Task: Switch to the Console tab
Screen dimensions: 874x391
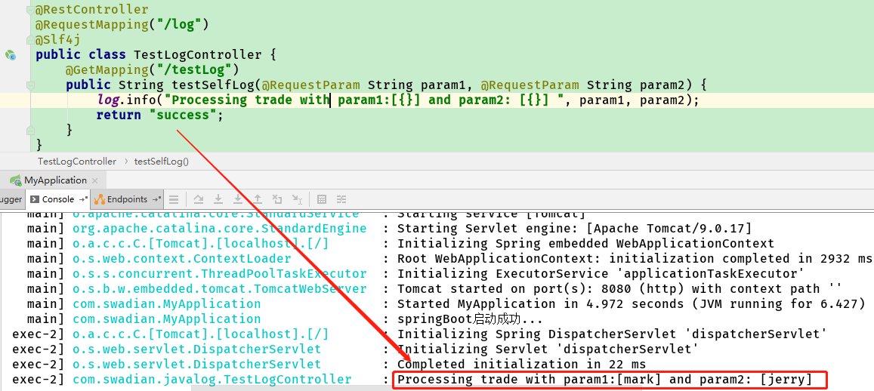Action: (53, 199)
